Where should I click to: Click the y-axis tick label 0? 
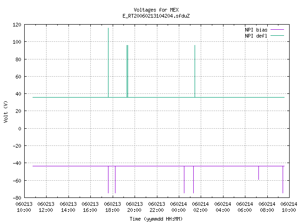coord(20,129)
